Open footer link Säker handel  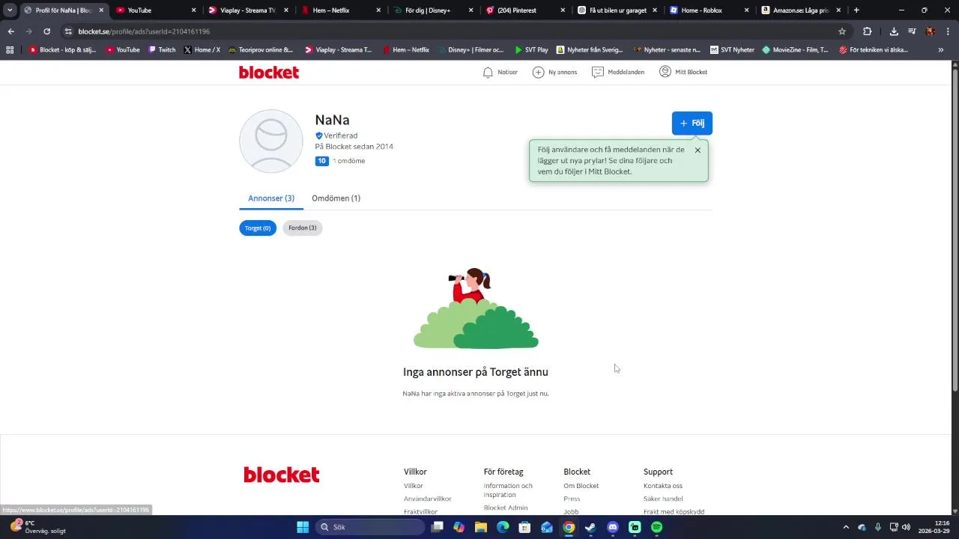(x=663, y=499)
